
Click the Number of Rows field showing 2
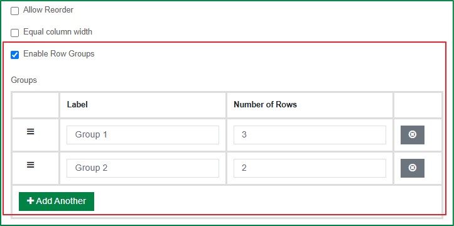(310, 168)
